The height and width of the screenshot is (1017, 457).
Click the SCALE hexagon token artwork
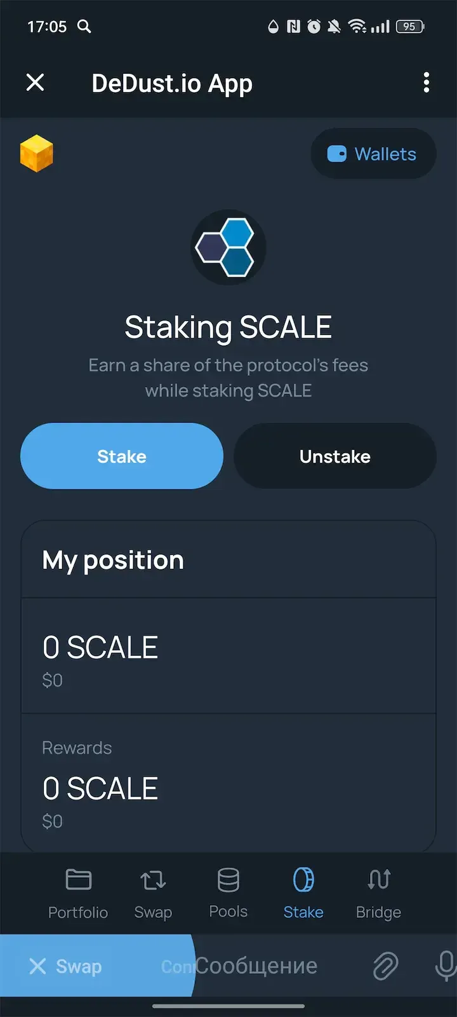coord(228,247)
